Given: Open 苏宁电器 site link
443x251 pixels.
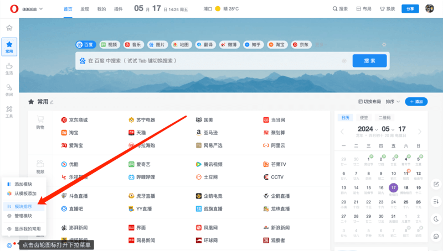Looking at the screenshot, I should point(142,120).
